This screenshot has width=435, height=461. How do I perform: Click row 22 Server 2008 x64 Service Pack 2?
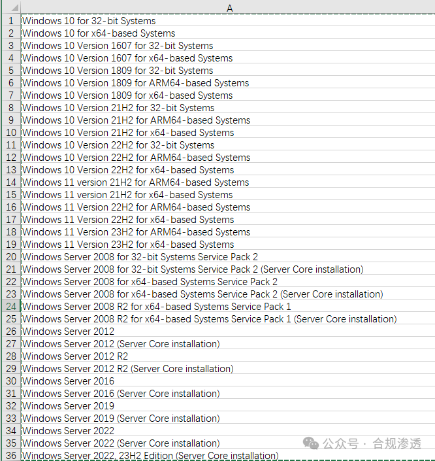[228, 282]
